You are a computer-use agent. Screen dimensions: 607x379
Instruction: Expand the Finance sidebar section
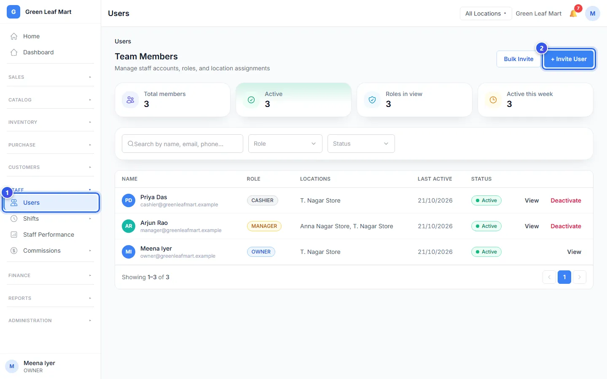(x=51, y=275)
